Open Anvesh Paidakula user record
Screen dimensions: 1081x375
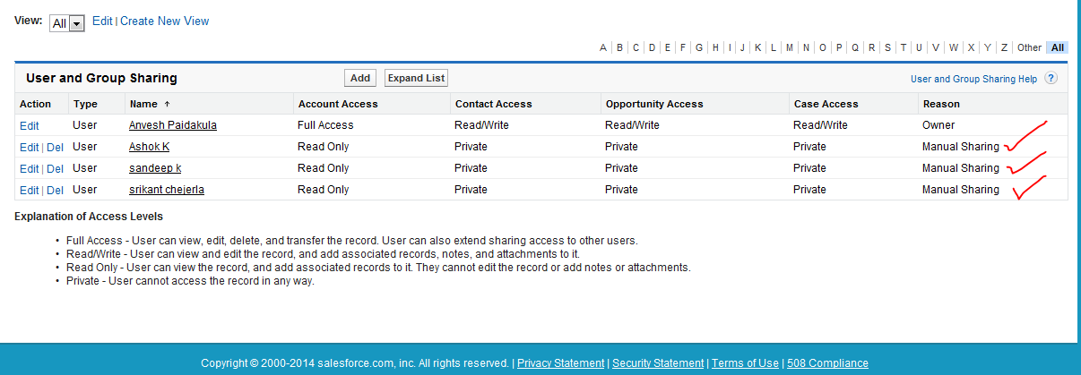[173, 125]
